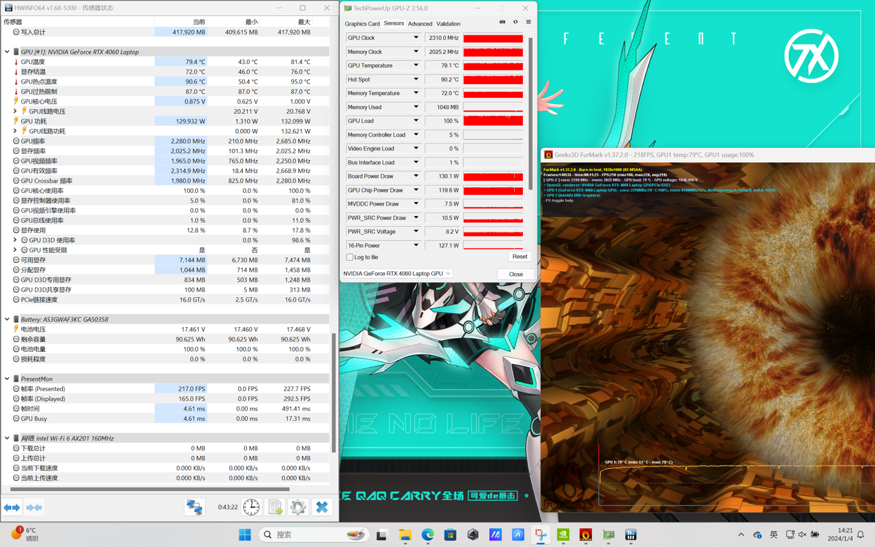The image size is (875, 547).
Task: Open the GPU selection combo box
Action: click(397, 274)
